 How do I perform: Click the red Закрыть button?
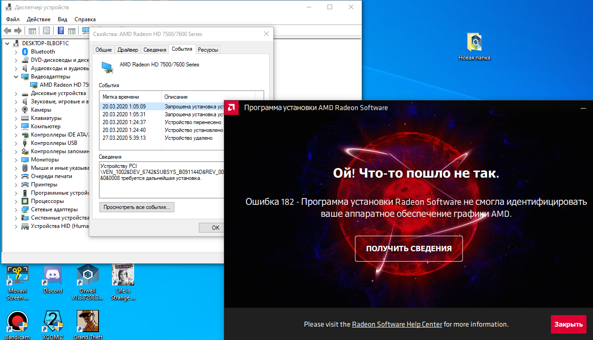tap(568, 324)
